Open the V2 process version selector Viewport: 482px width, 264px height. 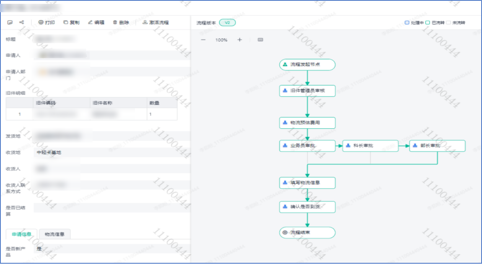click(227, 23)
